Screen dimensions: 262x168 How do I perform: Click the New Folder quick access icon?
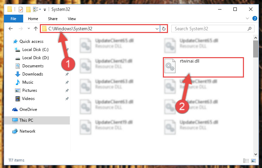click(28, 9)
